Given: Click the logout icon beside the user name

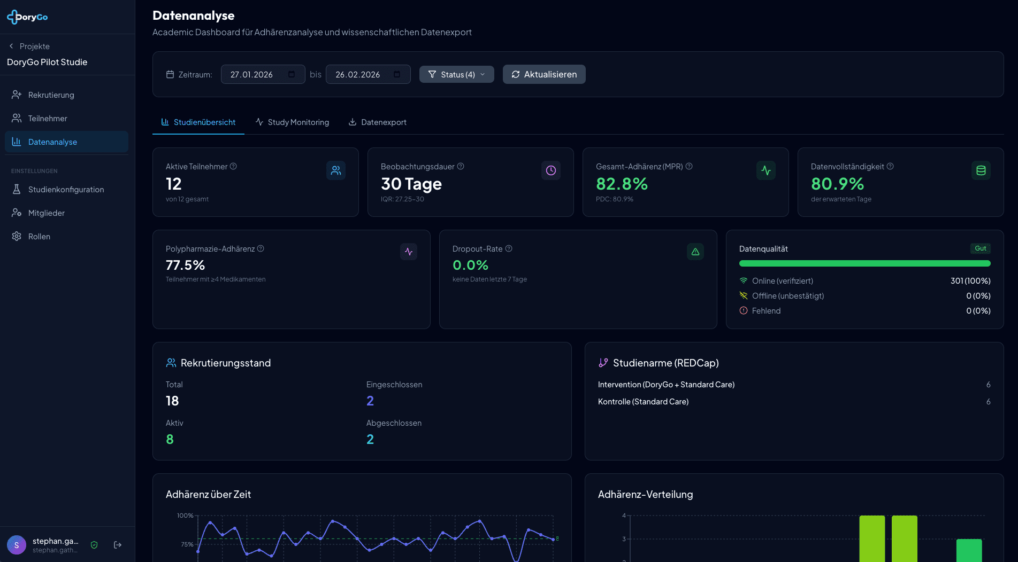Looking at the screenshot, I should [x=118, y=545].
